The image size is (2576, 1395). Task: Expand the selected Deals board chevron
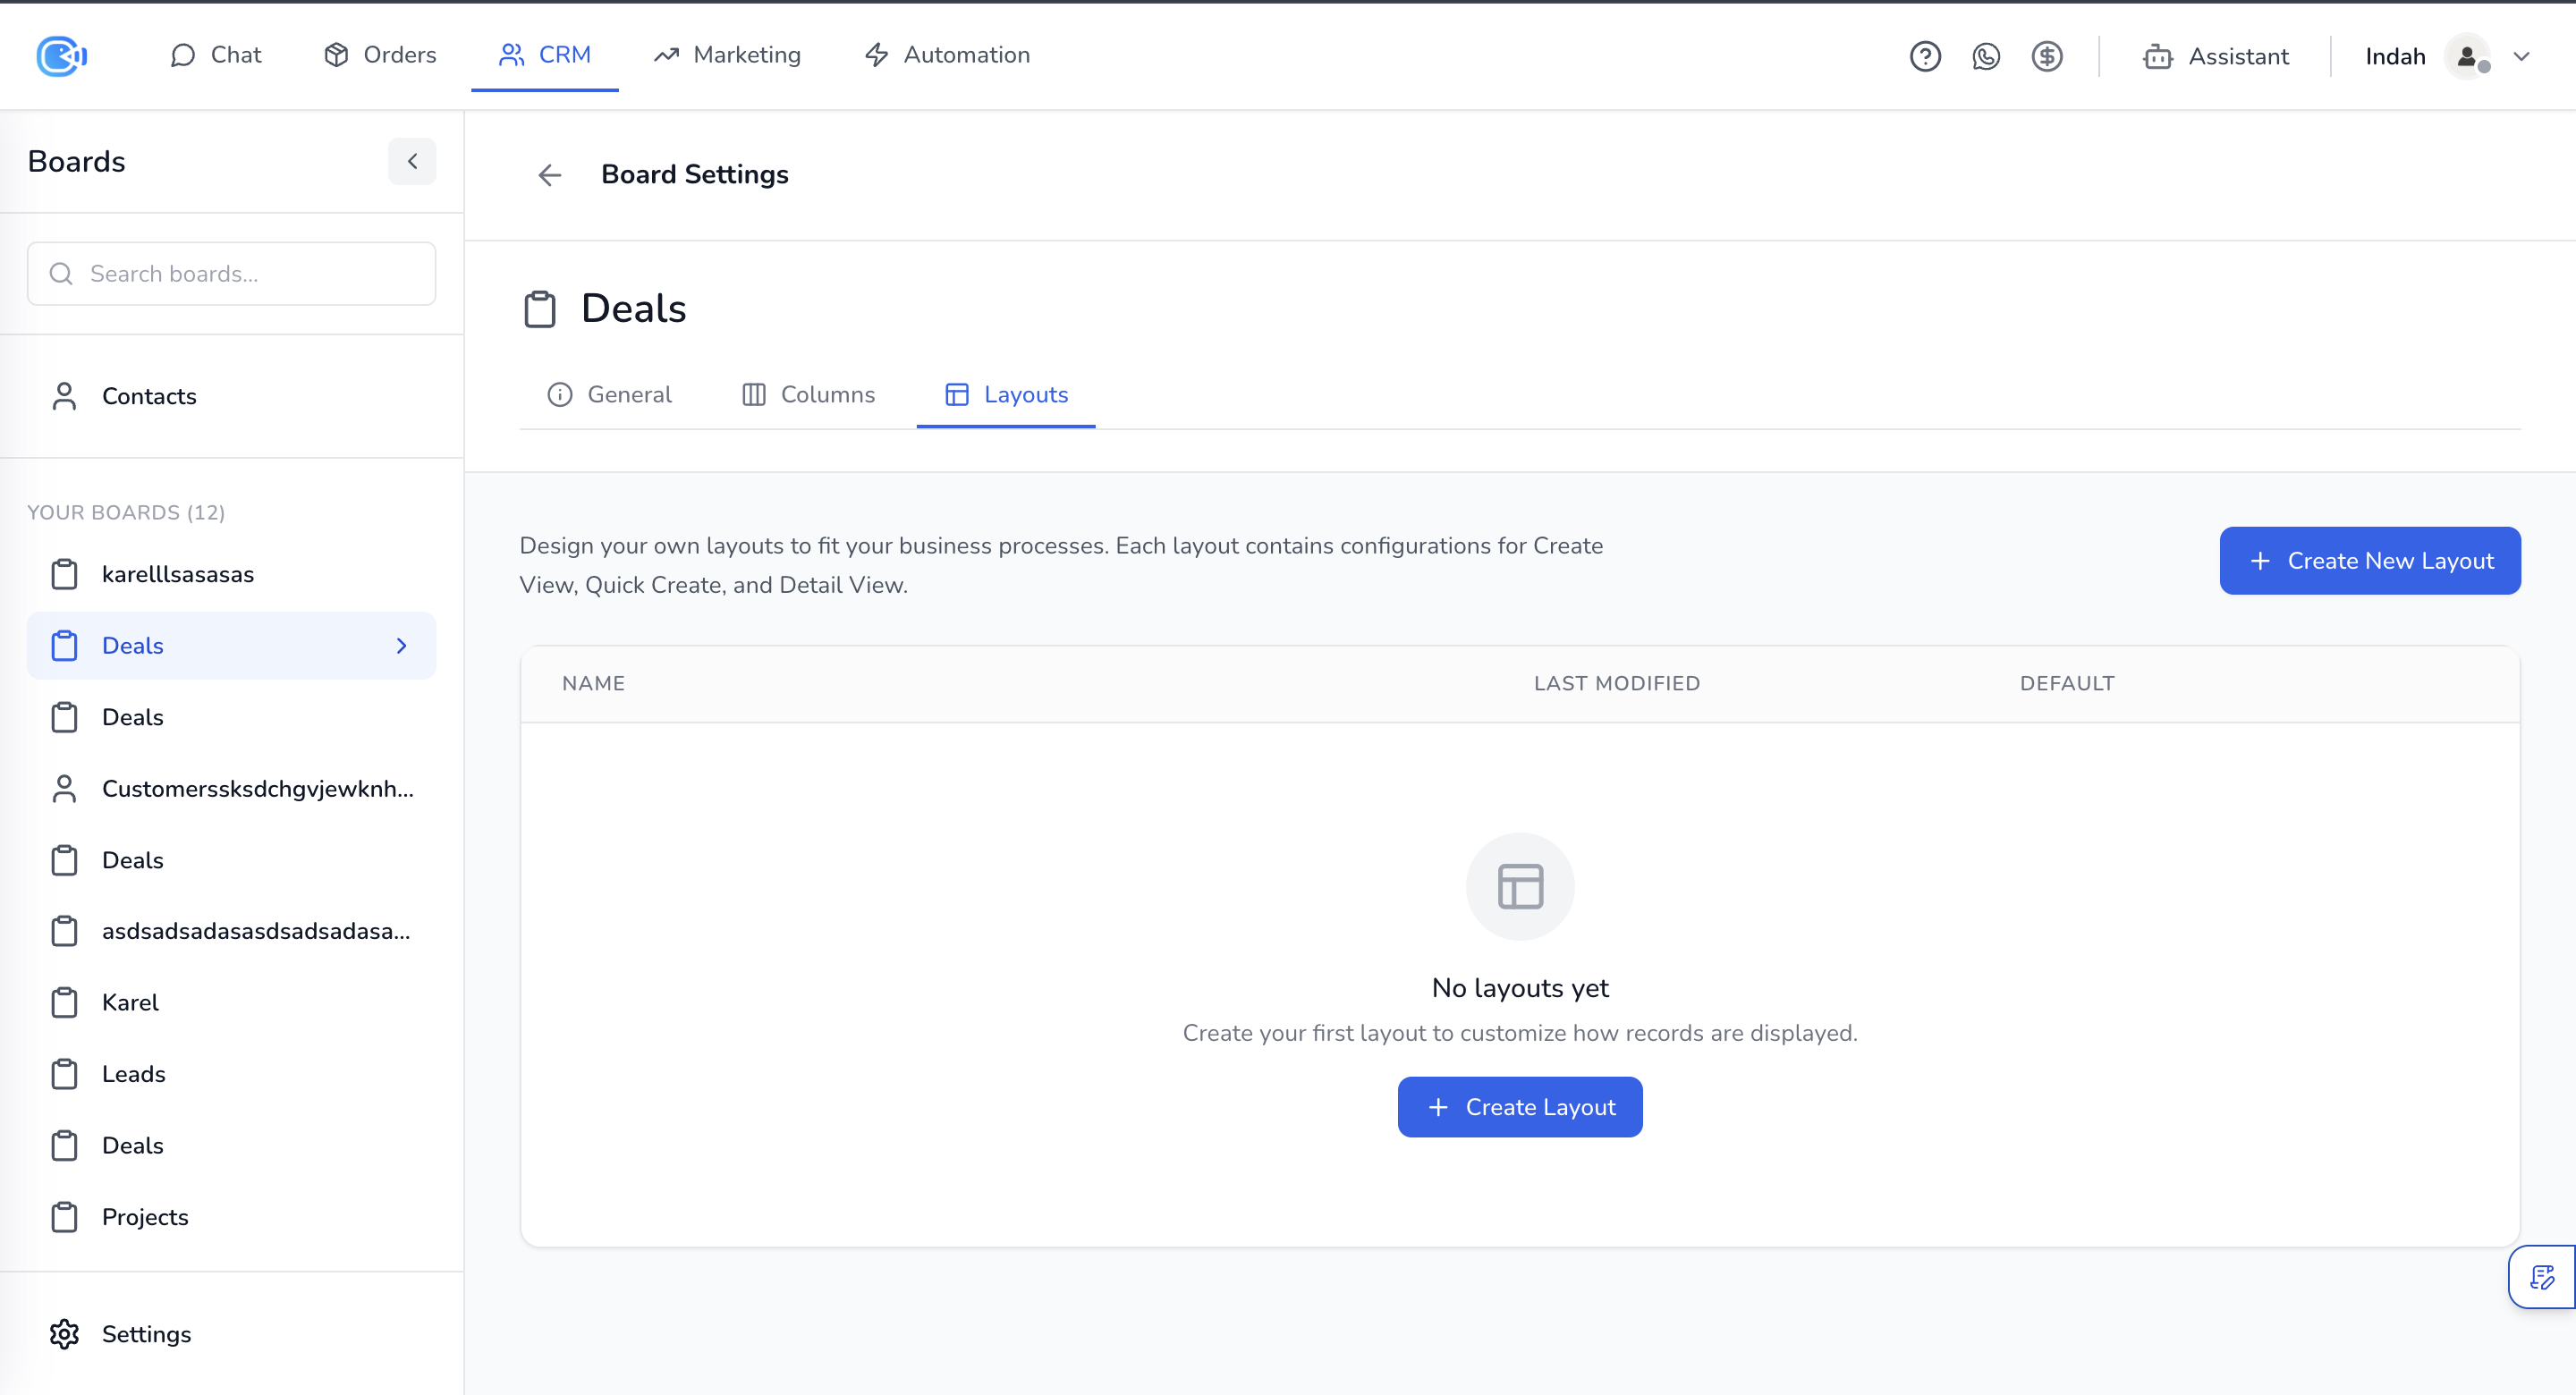click(401, 646)
